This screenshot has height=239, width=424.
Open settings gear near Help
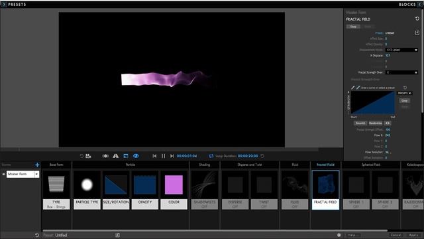tap(339, 235)
